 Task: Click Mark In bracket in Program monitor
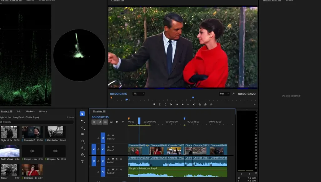click(x=160, y=104)
